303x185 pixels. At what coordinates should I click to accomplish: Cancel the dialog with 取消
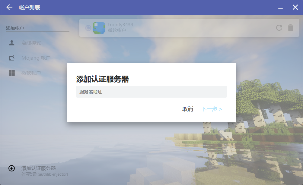click(187, 109)
